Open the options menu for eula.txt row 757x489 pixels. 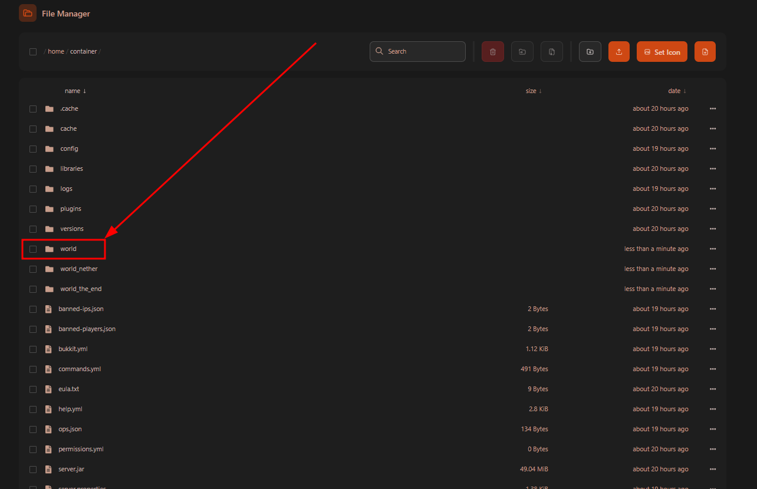(713, 389)
